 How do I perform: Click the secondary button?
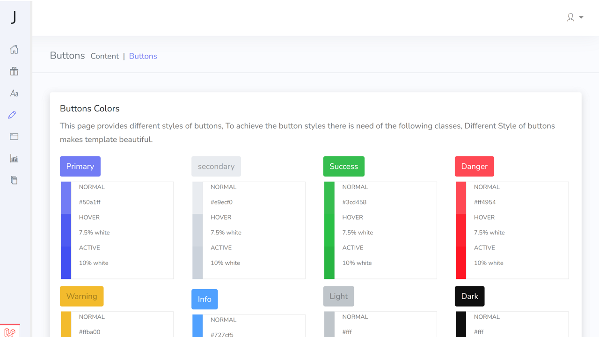(x=216, y=166)
